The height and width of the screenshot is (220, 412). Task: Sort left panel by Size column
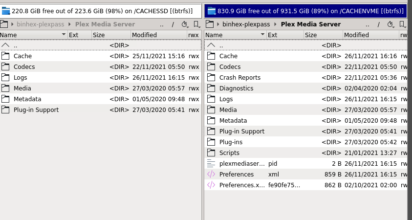(x=111, y=35)
